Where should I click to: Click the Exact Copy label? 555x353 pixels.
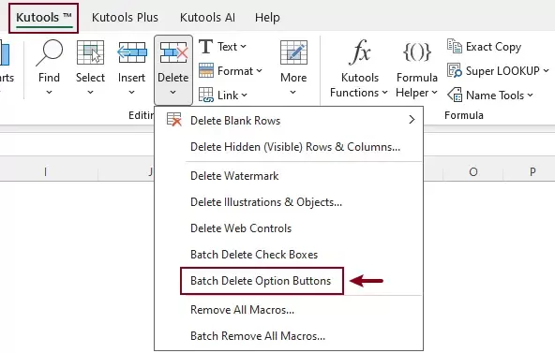[x=493, y=47]
